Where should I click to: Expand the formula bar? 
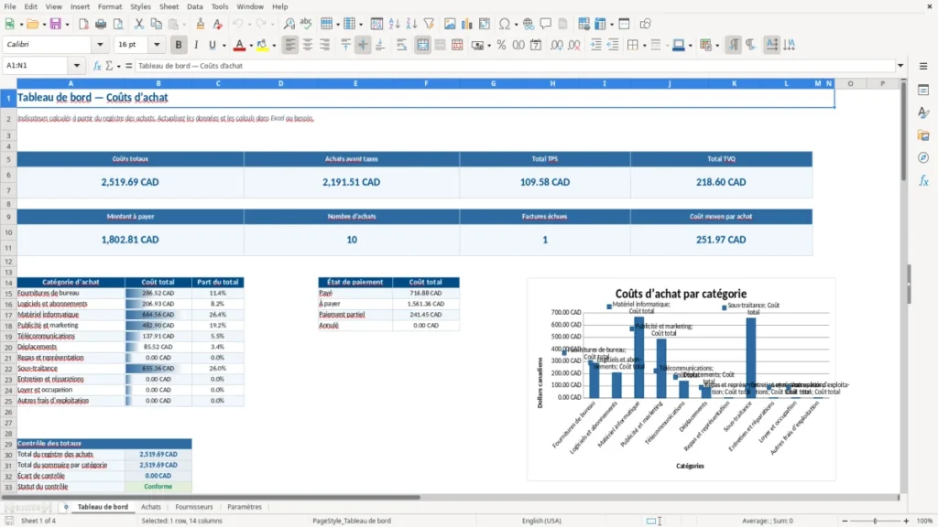[x=900, y=66]
